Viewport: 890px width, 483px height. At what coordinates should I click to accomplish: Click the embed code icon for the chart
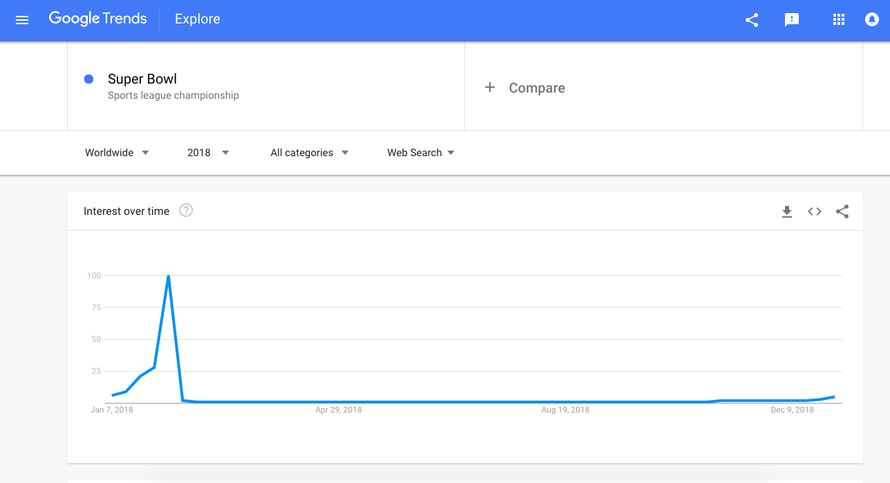click(x=814, y=211)
